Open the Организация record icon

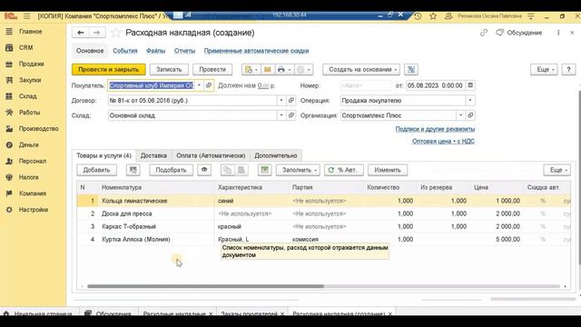tap(470, 115)
